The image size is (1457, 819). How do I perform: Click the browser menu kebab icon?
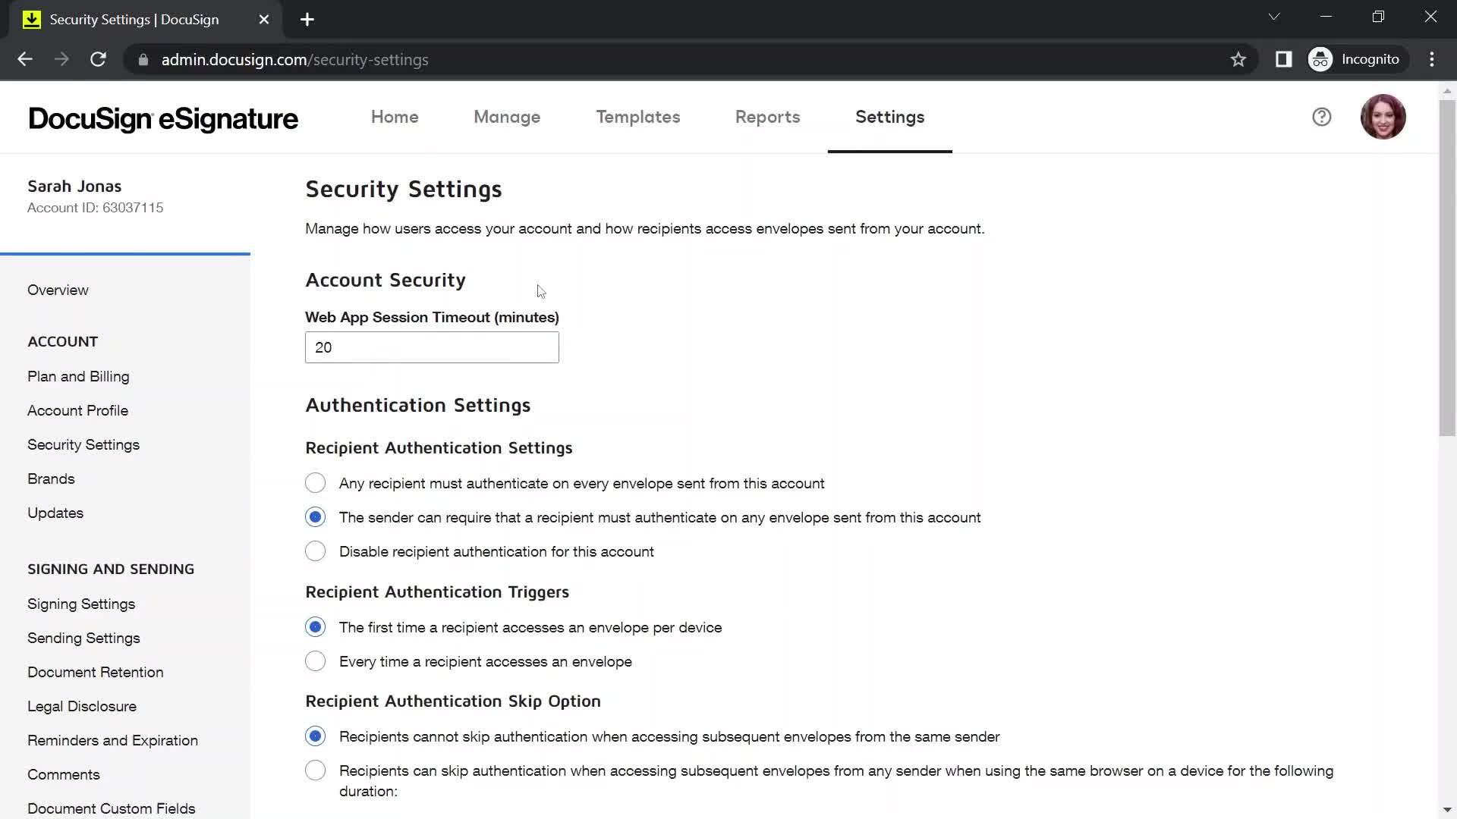coord(1432,59)
